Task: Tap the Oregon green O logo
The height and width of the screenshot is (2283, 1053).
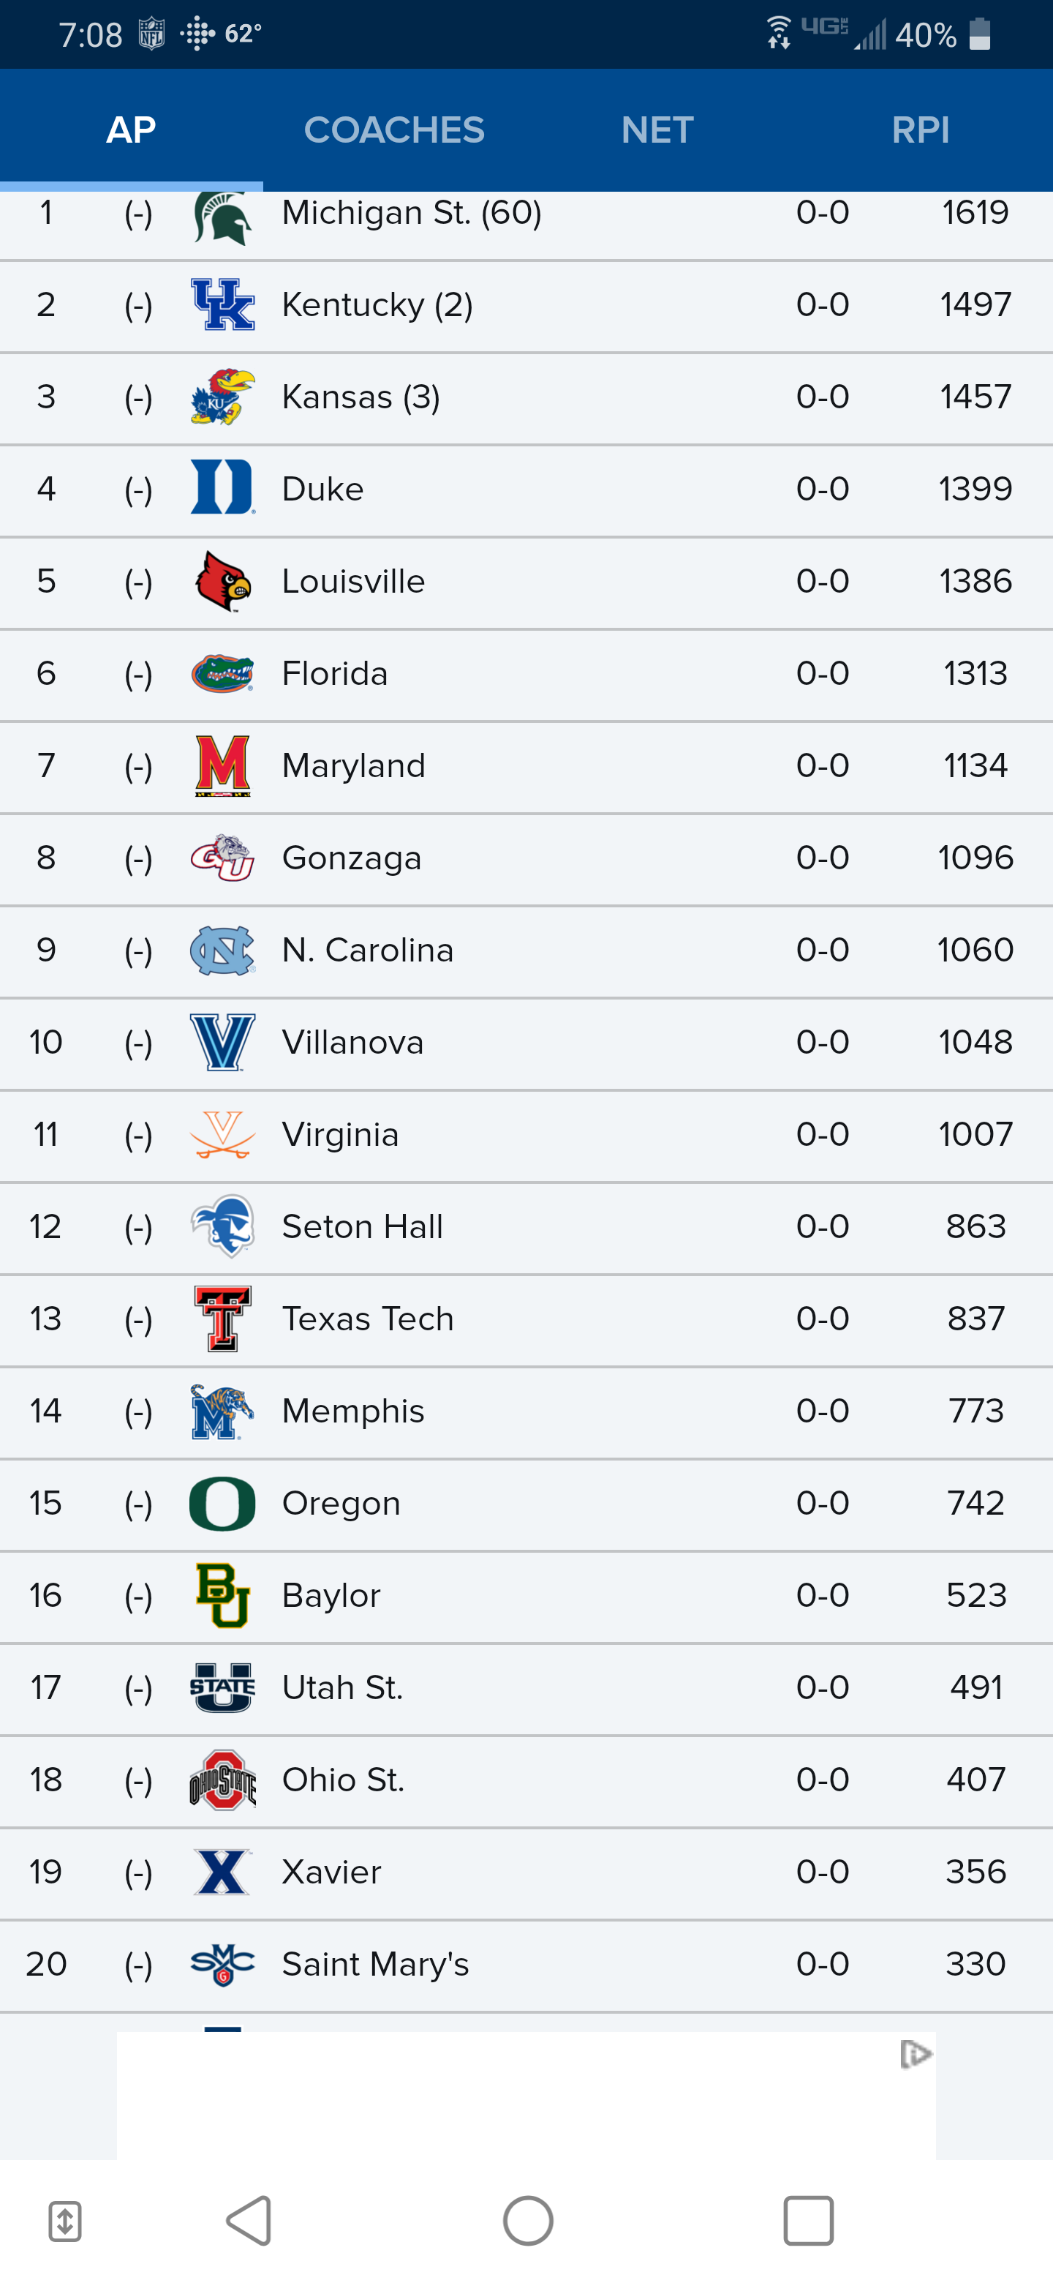Action: 222,1503
